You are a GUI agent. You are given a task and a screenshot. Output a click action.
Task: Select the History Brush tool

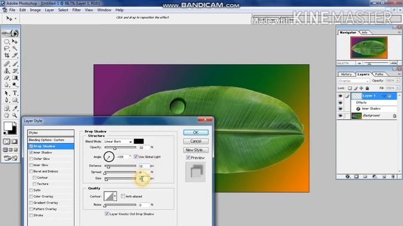pos(14,71)
